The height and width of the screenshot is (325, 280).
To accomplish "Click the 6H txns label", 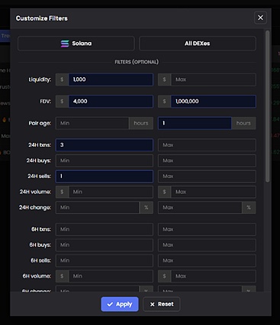I will point(41,229).
